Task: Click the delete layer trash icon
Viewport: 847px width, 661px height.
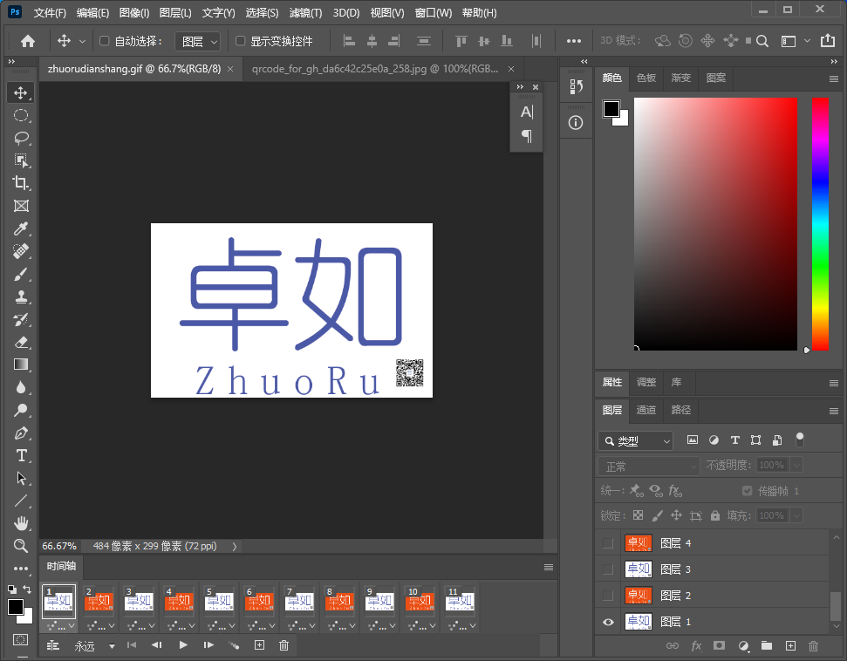Action: [x=813, y=646]
